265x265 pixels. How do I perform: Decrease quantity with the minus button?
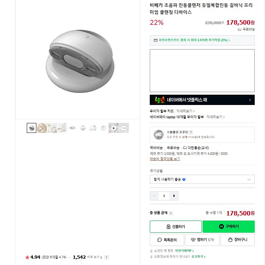pyautogui.click(x=154, y=196)
